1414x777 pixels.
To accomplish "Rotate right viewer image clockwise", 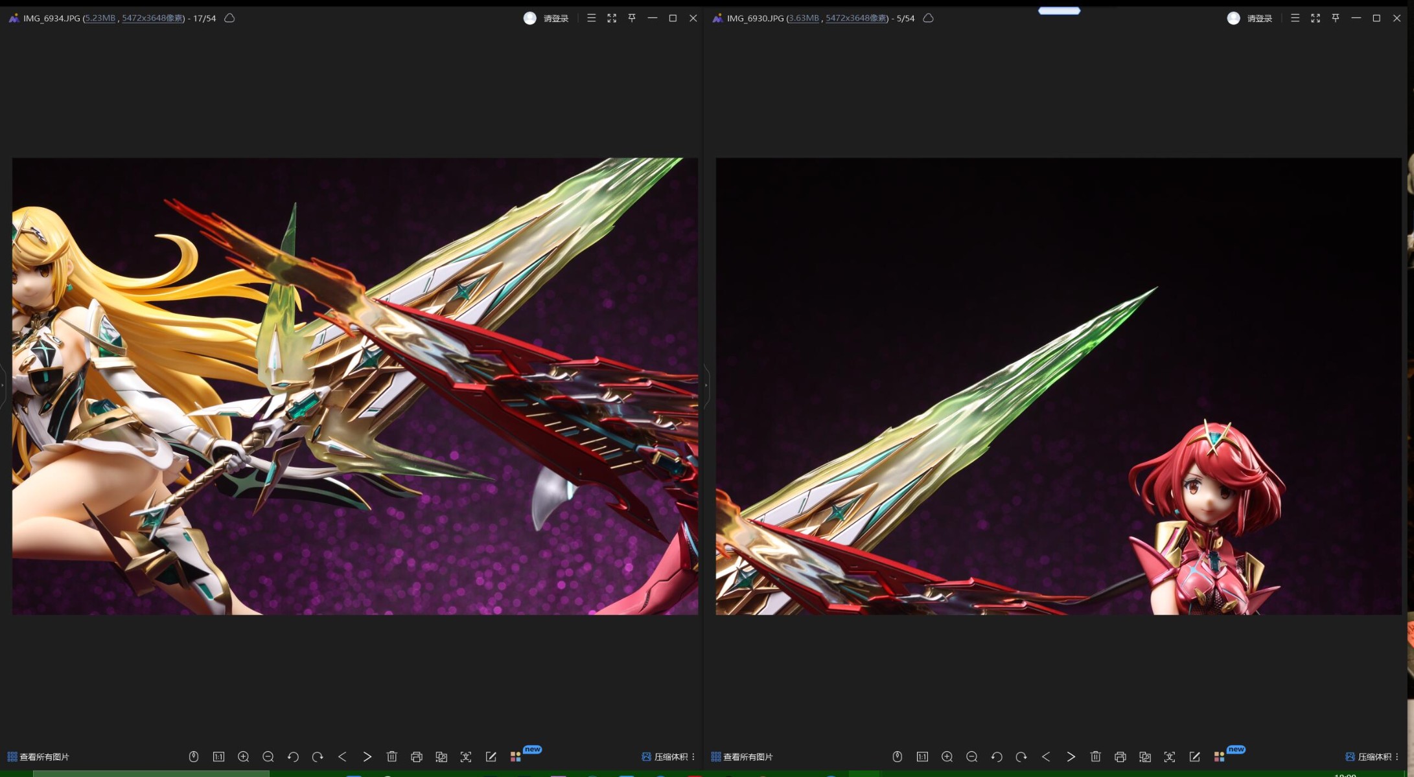I will click(x=1021, y=756).
